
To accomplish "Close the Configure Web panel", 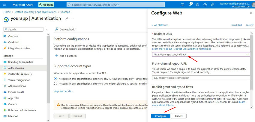I will tap(251, 13).
